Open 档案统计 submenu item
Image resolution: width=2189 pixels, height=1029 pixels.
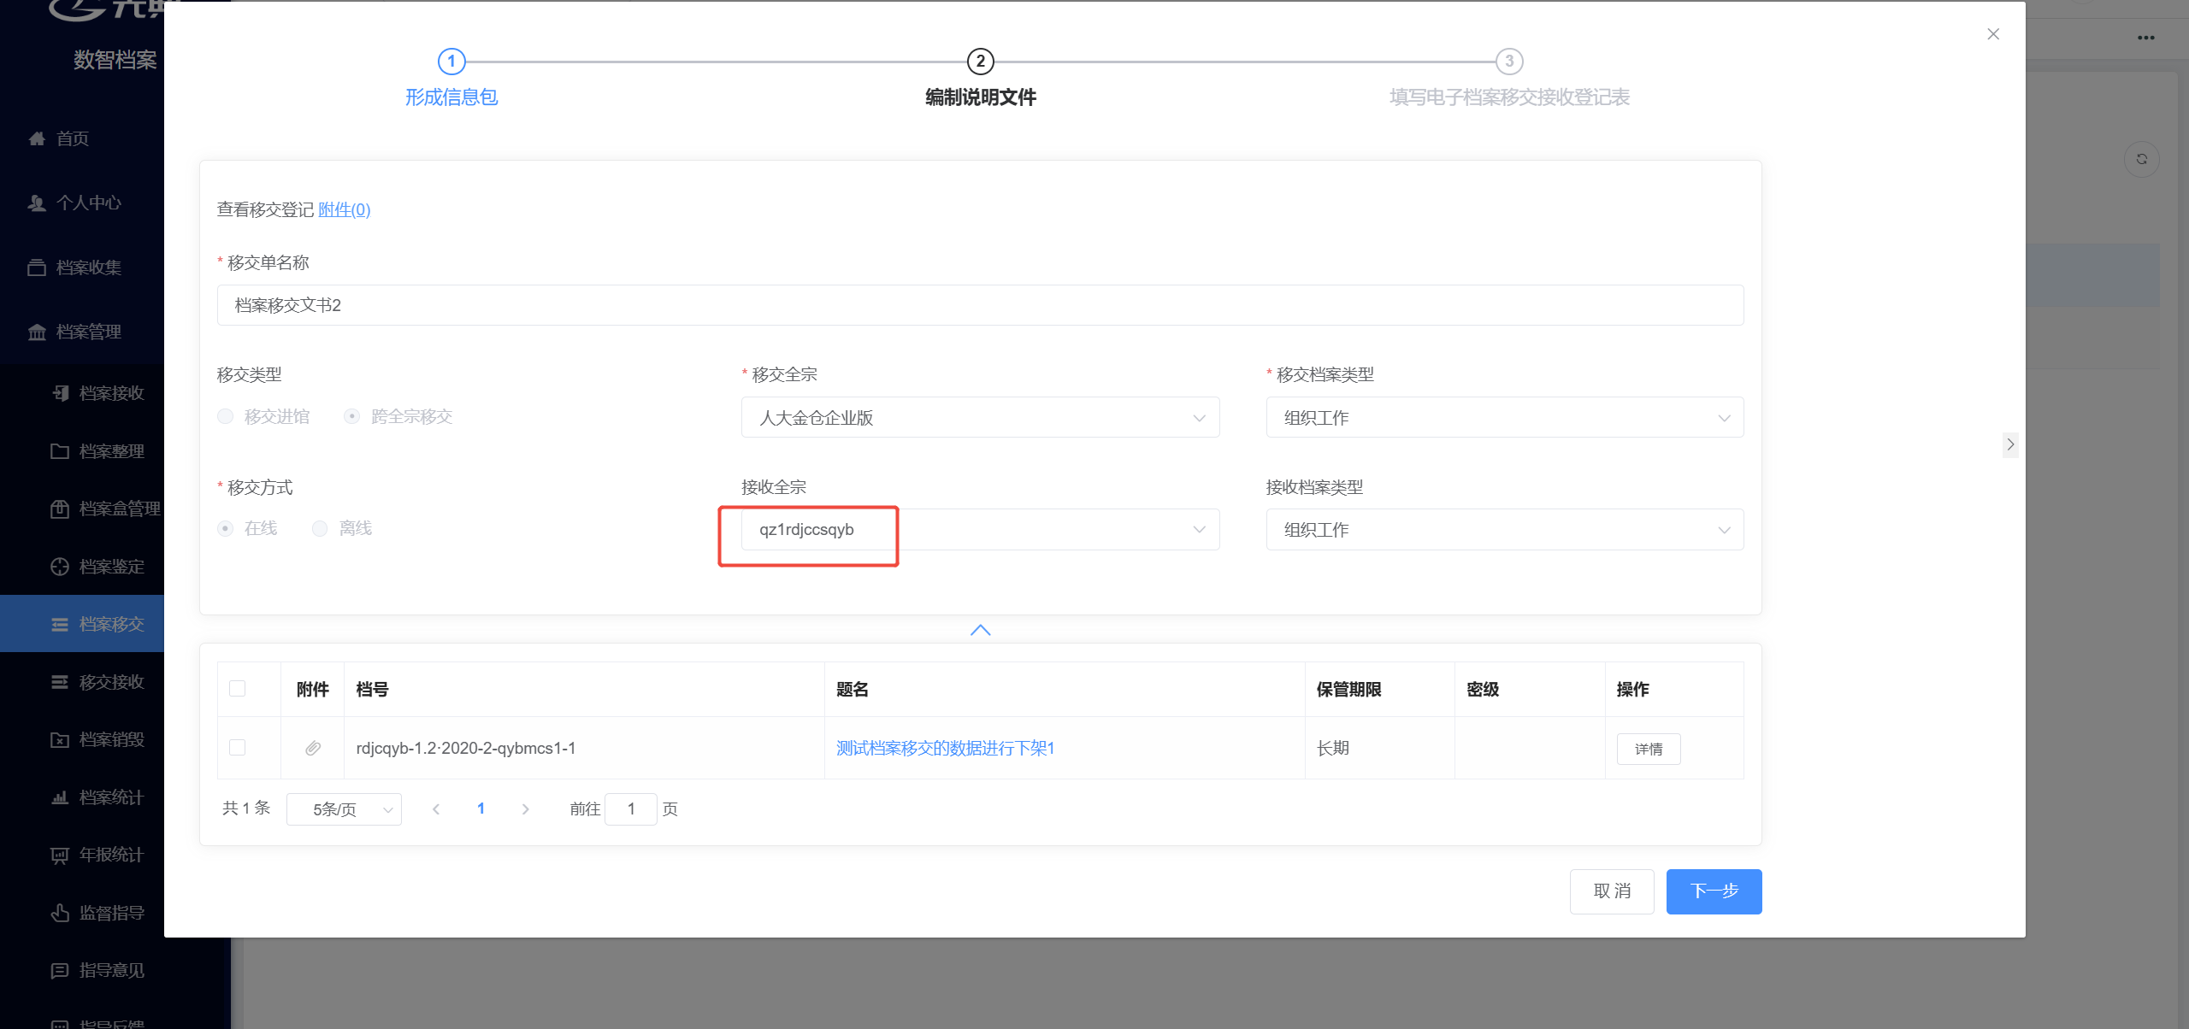(x=112, y=797)
